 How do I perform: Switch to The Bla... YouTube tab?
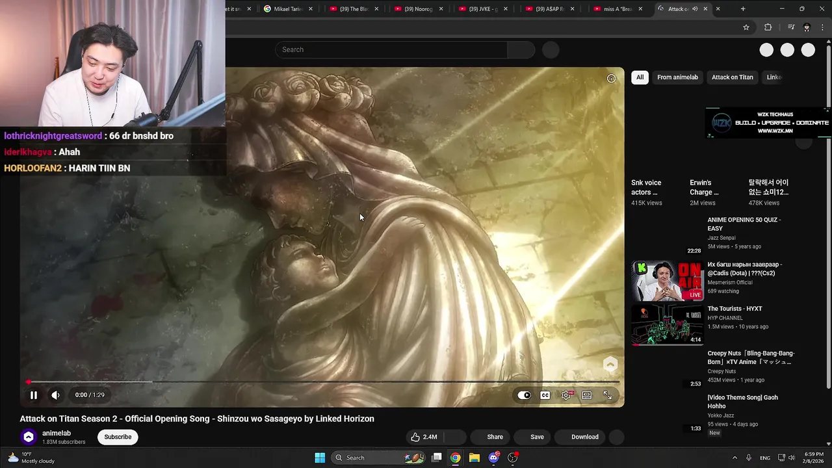click(354, 9)
